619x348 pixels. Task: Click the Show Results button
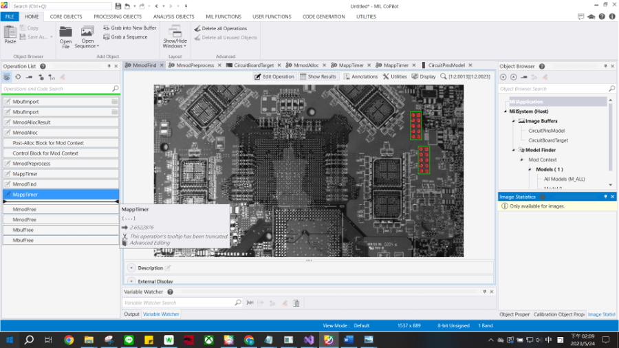(x=318, y=76)
